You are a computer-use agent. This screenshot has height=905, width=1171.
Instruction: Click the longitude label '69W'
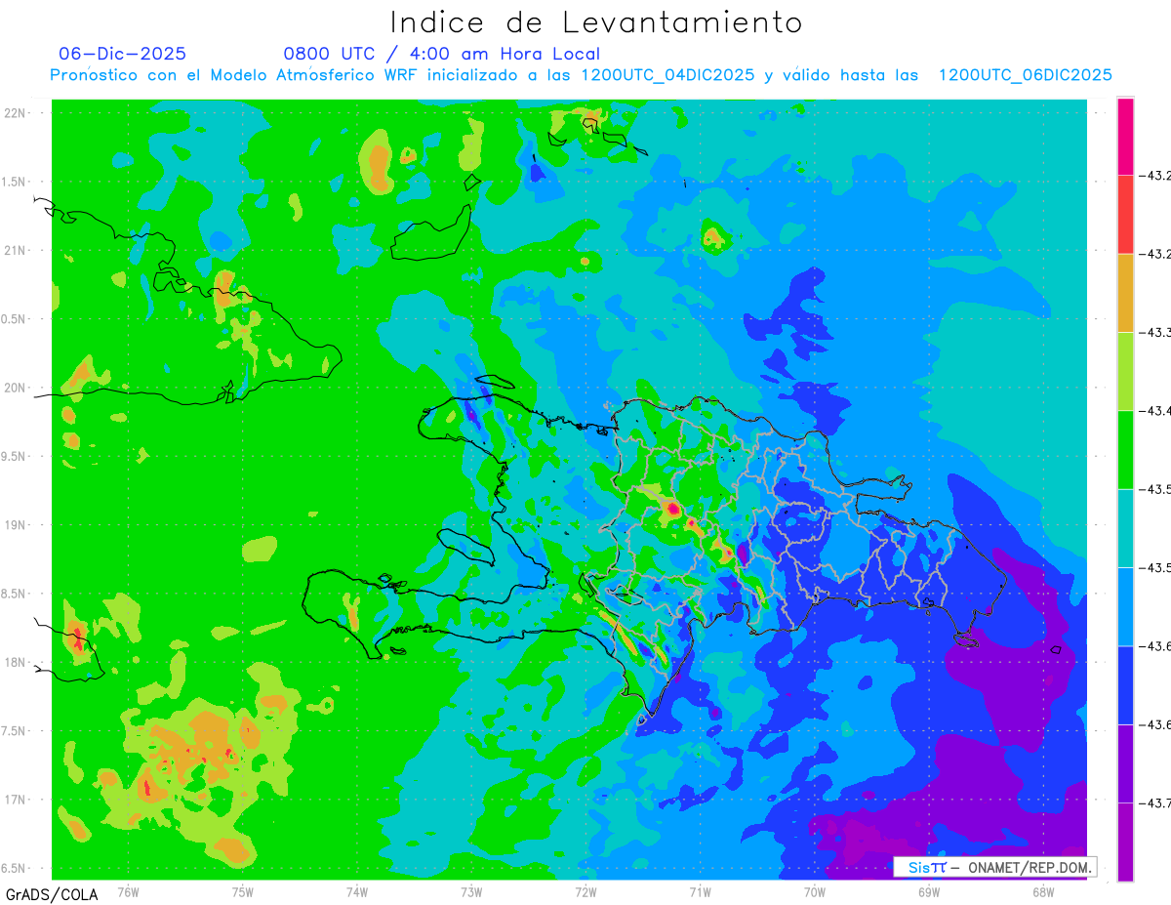(928, 891)
